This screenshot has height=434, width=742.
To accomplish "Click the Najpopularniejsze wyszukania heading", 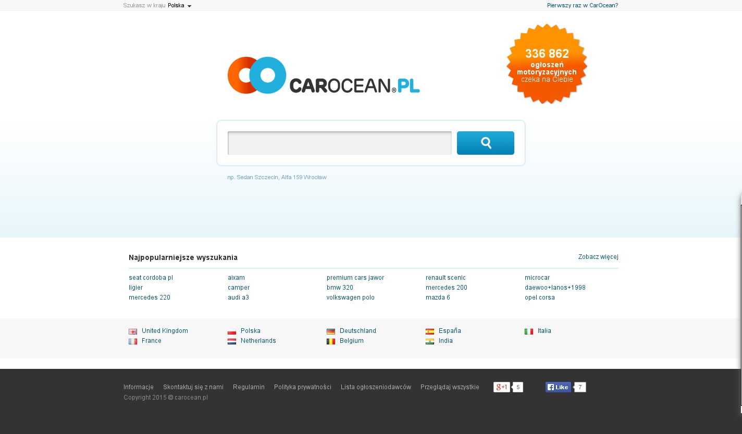I will [183, 257].
